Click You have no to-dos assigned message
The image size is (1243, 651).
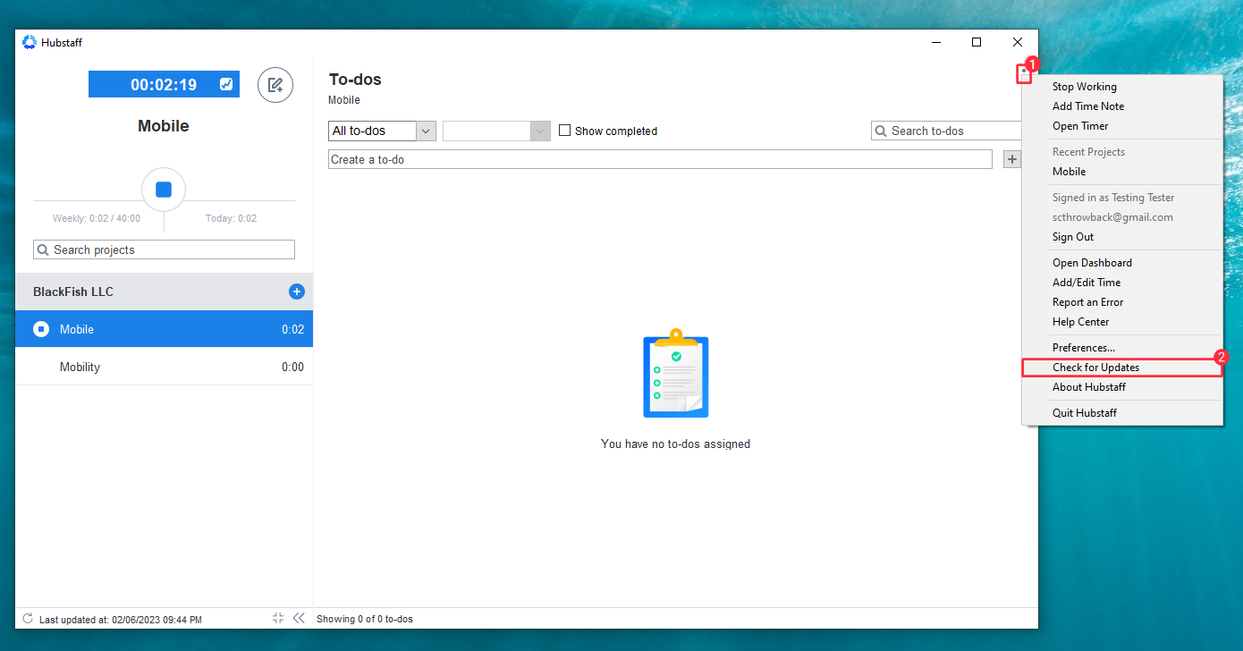point(675,444)
